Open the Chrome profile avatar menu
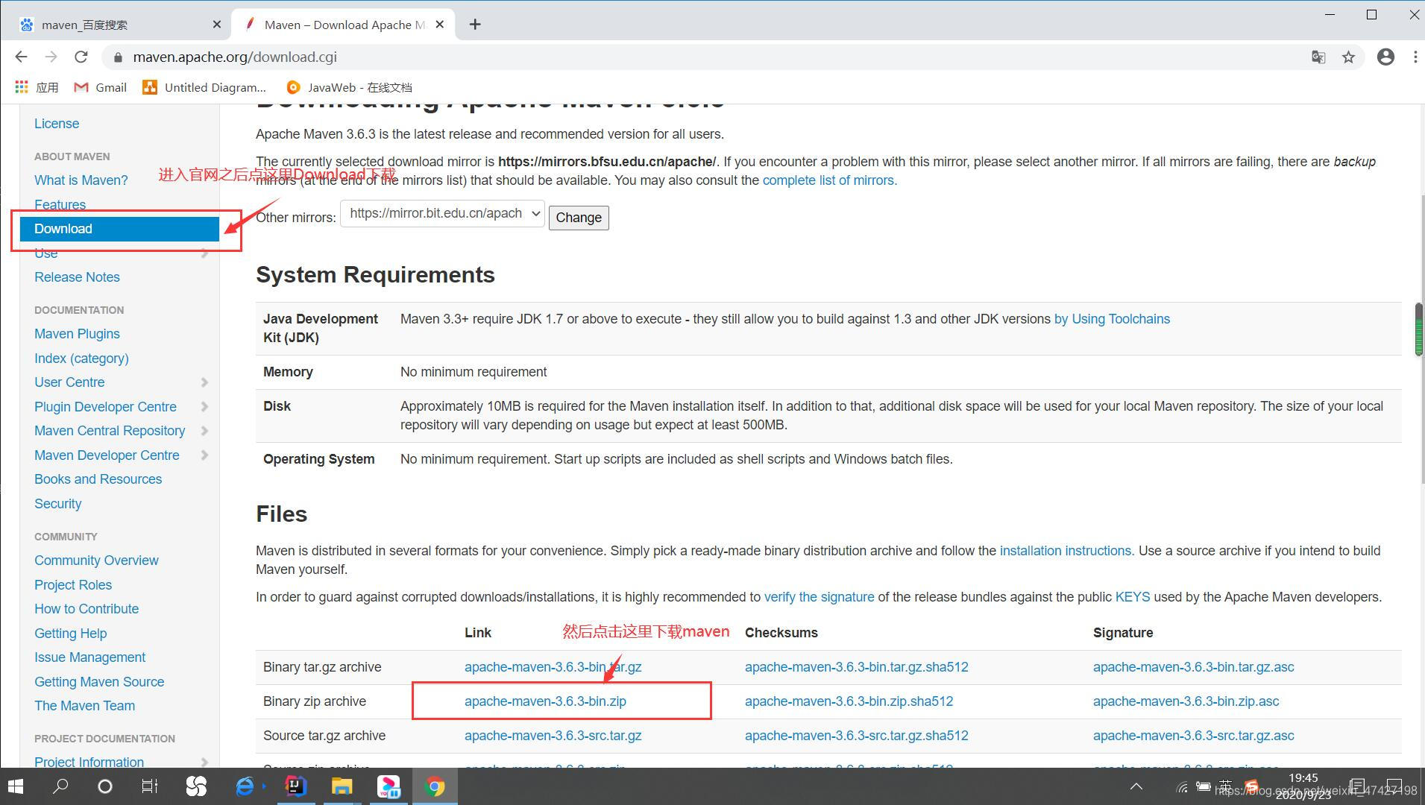Viewport: 1425px width, 805px height. pos(1385,57)
